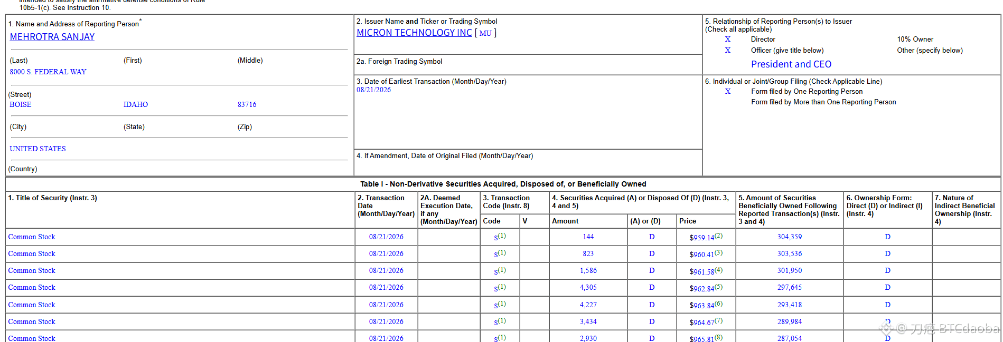Click the transaction date in the $962.84 row

click(386, 288)
